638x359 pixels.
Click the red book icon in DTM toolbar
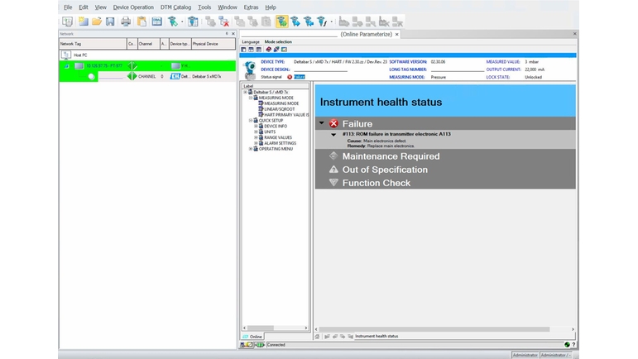click(269, 50)
